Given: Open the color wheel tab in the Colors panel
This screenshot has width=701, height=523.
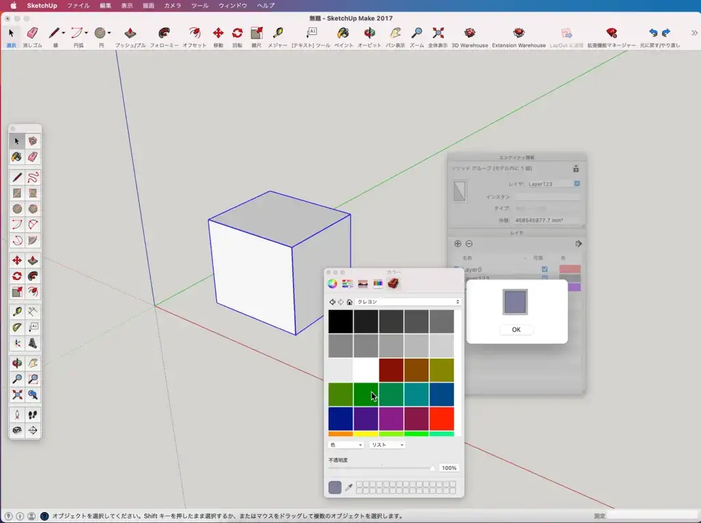Looking at the screenshot, I should tap(332, 283).
